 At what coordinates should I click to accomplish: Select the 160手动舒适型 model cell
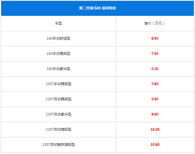pyautogui.click(x=59, y=38)
